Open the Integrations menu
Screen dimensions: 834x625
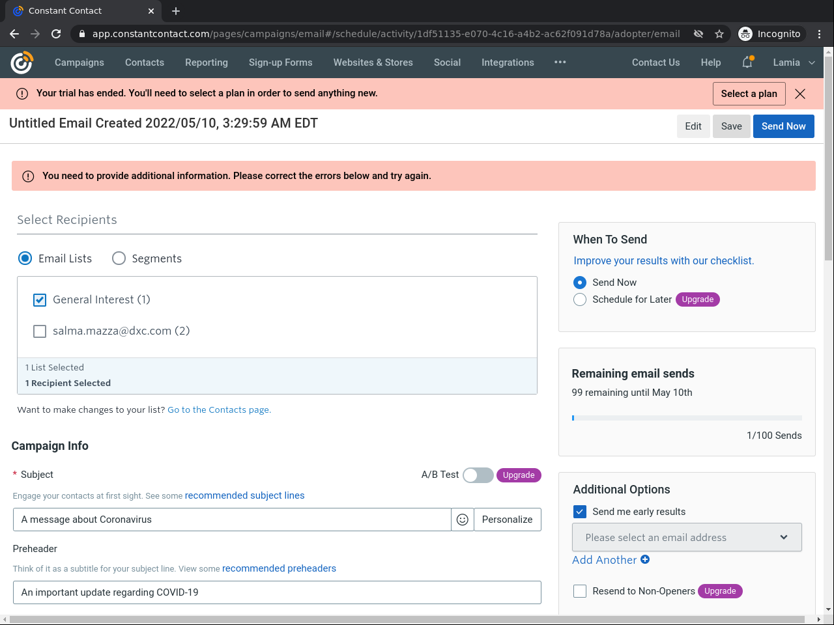[x=508, y=62]
